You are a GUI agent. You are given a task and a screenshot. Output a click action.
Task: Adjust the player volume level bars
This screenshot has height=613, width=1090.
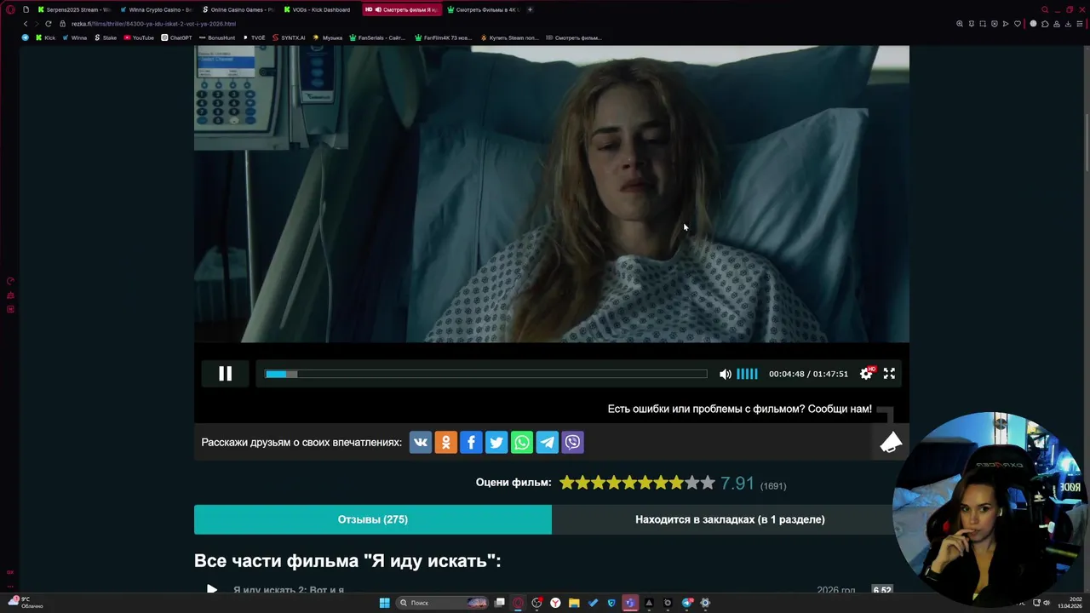coord(747,374)
